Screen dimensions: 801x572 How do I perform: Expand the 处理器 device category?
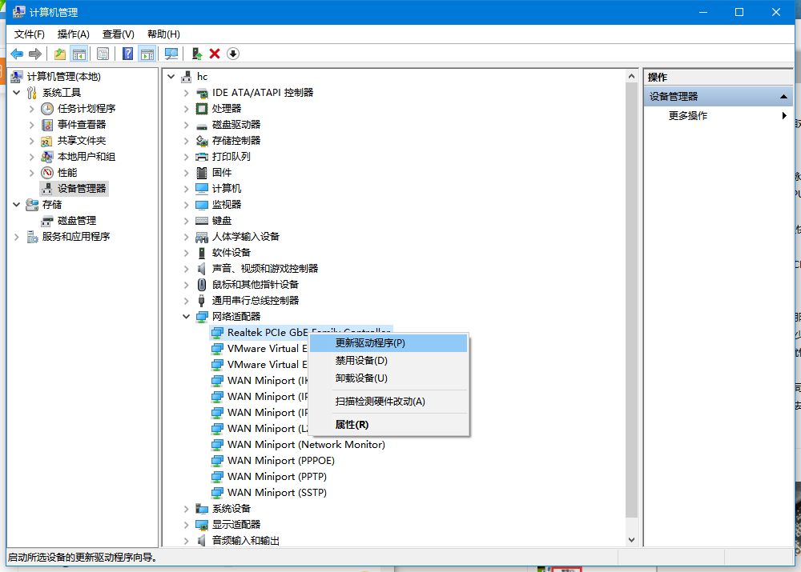[187, 109]
